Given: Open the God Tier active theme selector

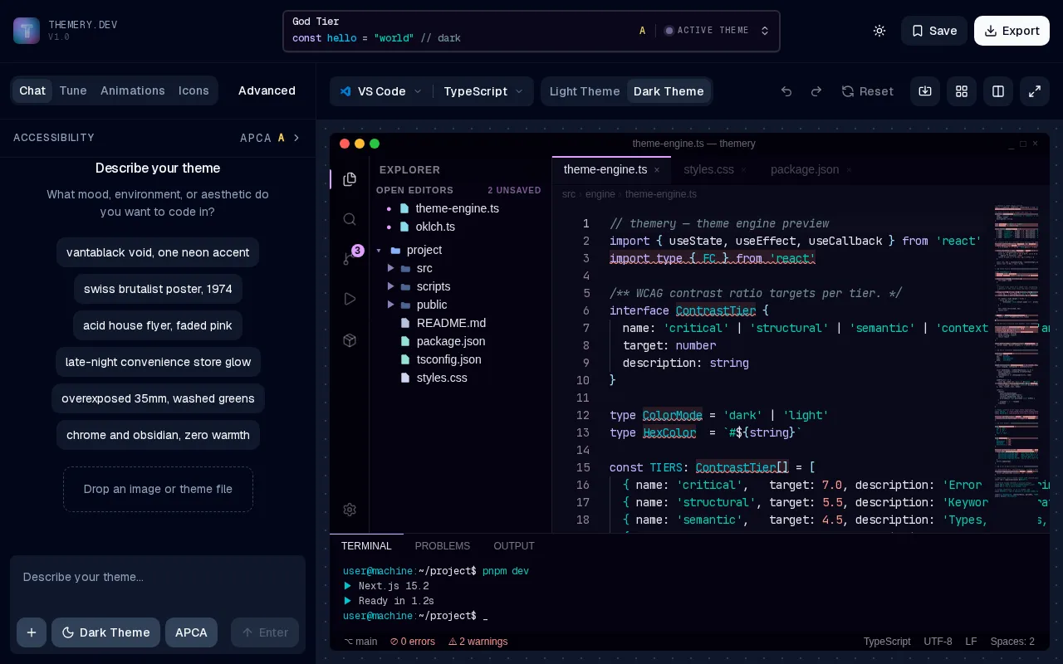Looking at the screenshot, I should (x=531, y=31).
